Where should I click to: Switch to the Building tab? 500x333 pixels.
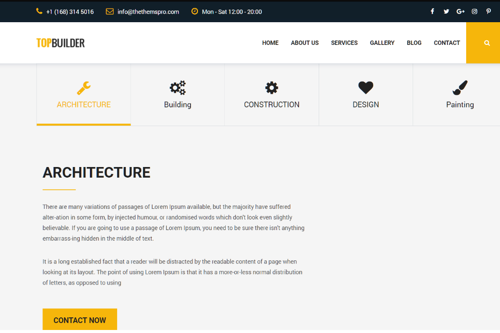[x=178, y=95]
